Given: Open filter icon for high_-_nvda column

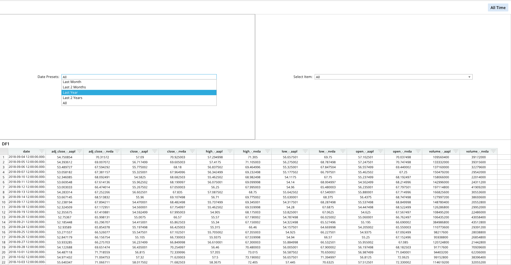Looking at the screenshot, I should [x=267, y=151].
